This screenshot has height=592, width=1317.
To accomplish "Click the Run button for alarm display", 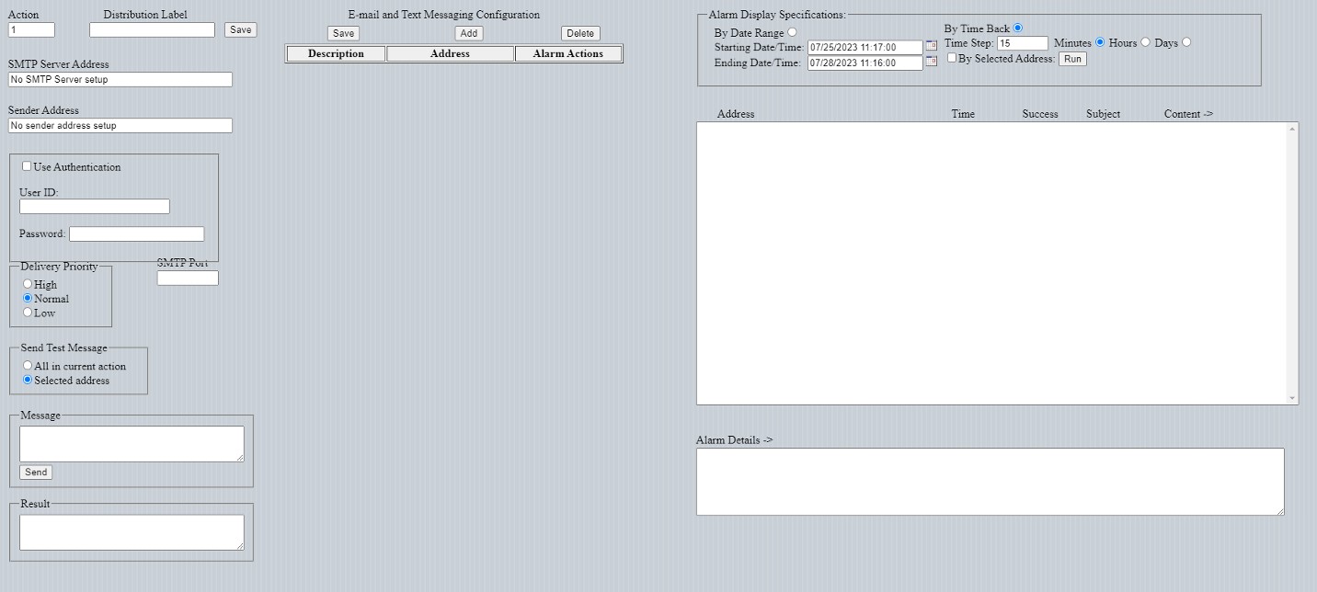I will tap(1072, 59).
